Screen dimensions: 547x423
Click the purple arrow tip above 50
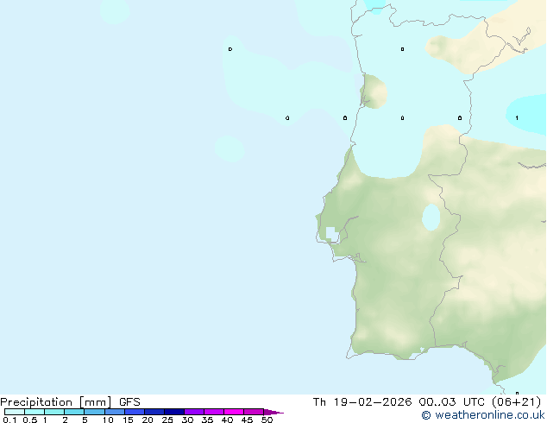pos(273,412)
